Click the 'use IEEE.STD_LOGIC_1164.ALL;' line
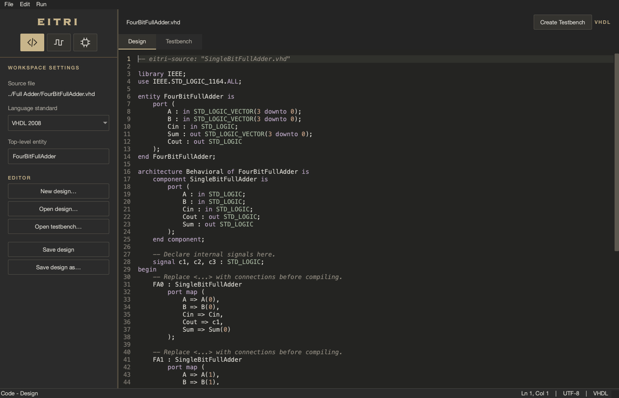This screenshot has width=619, height=398. click(x=190, y=81)
